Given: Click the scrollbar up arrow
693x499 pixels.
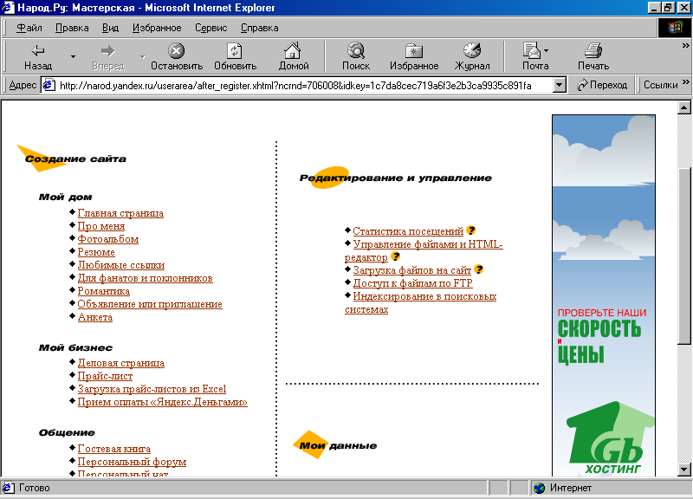Looking at the screenshot, I should click(683, 107).
